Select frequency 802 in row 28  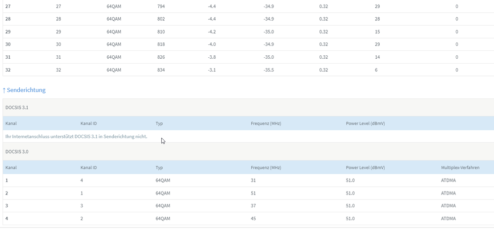pos(161,19)
